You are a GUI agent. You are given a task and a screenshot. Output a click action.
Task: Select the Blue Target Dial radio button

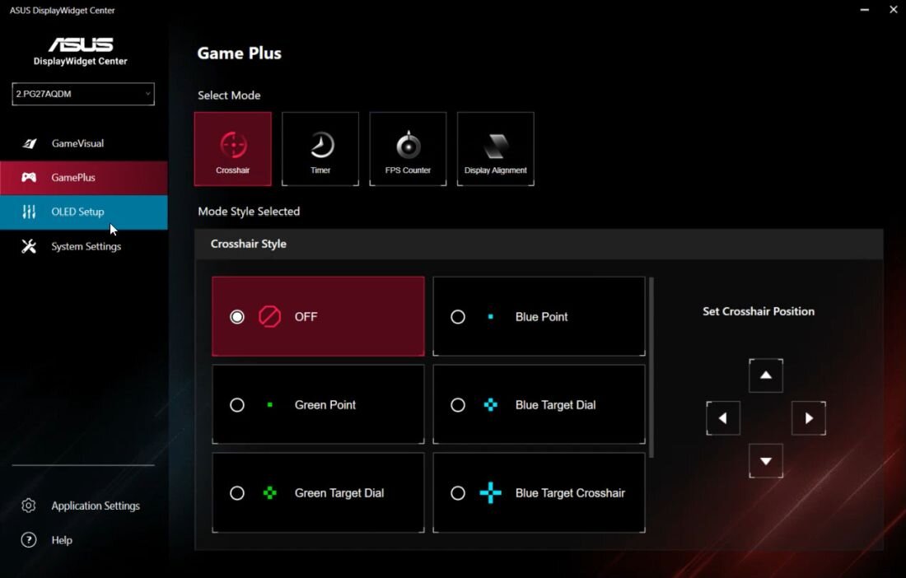coord(458,405)
